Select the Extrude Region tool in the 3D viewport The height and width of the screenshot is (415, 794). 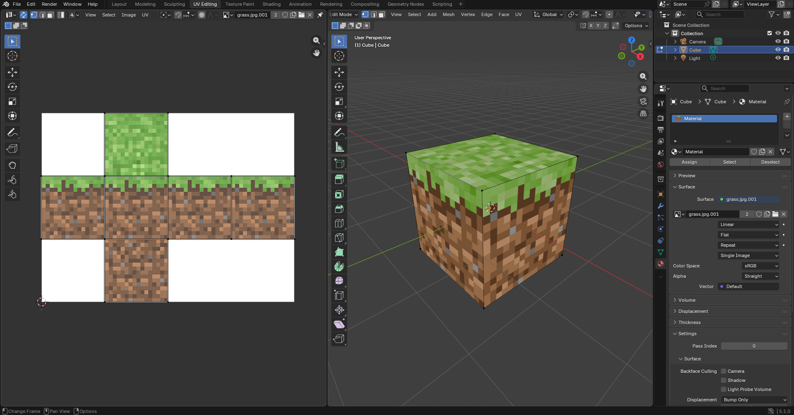pyautogui.click(x=339, y=180)
